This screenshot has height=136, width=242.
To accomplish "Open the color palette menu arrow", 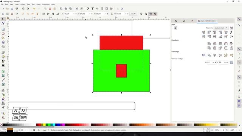I will (x=240, y=125).
